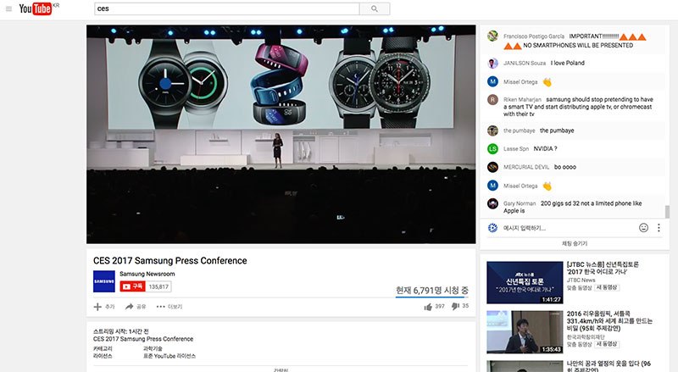Screen dimensions: 678x372
Task: Open the JTBC 신년특집토론 video thumbnail
Action: point(525,282)
